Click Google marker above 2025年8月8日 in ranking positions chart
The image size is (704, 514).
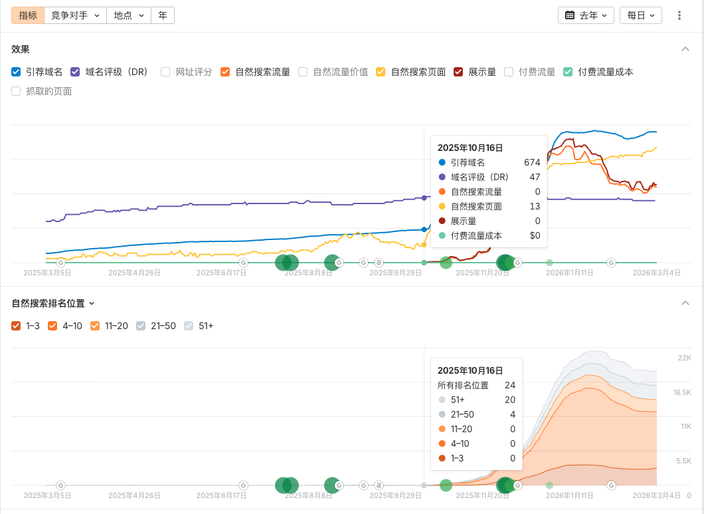click(339, 485)
